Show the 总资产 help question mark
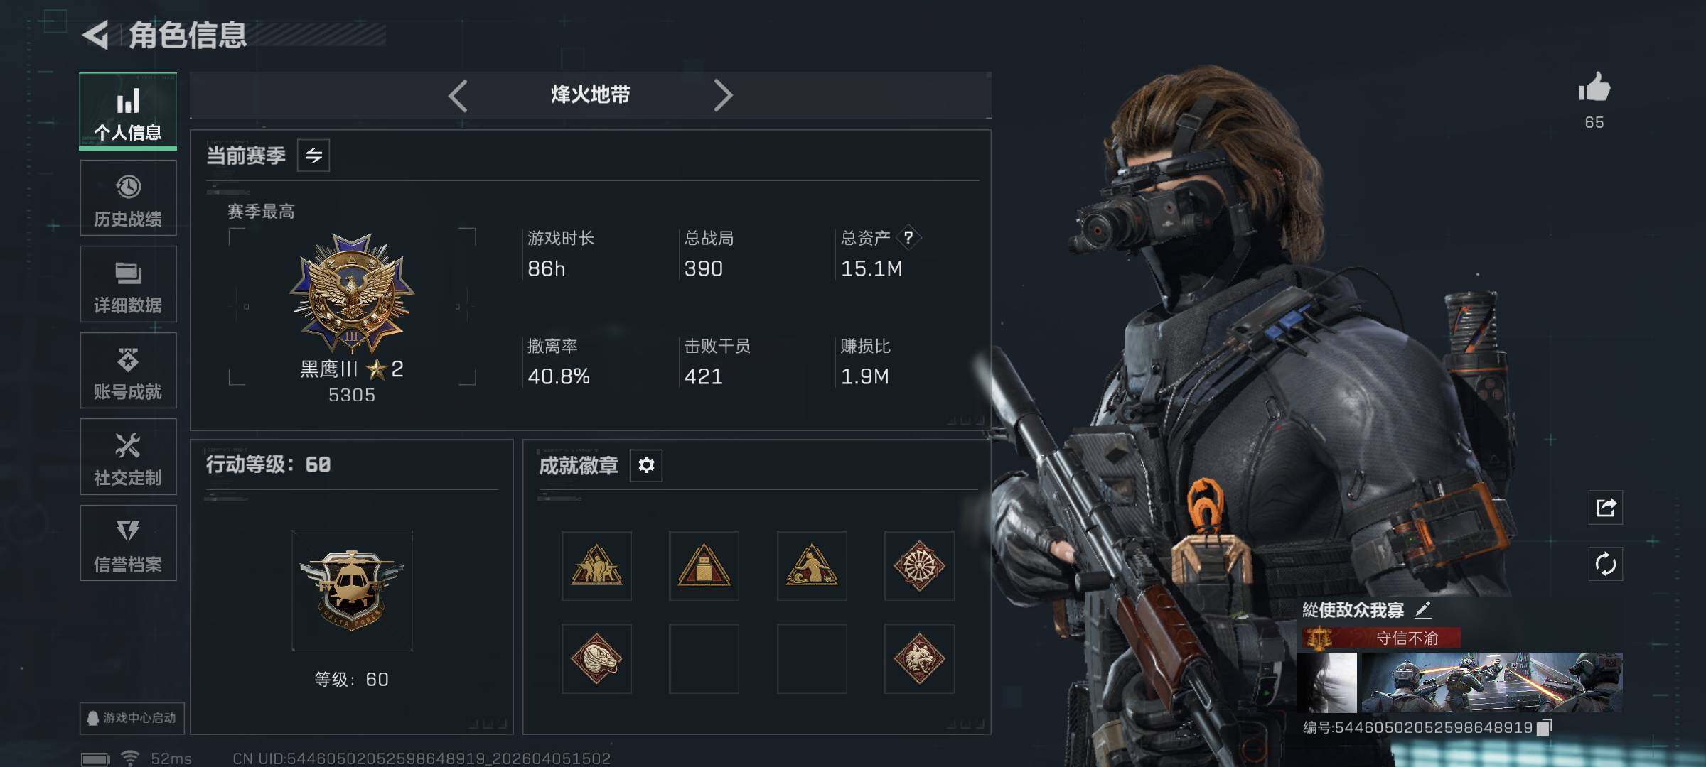Screen dimensions: 1706x767 (x=908, y=238)
